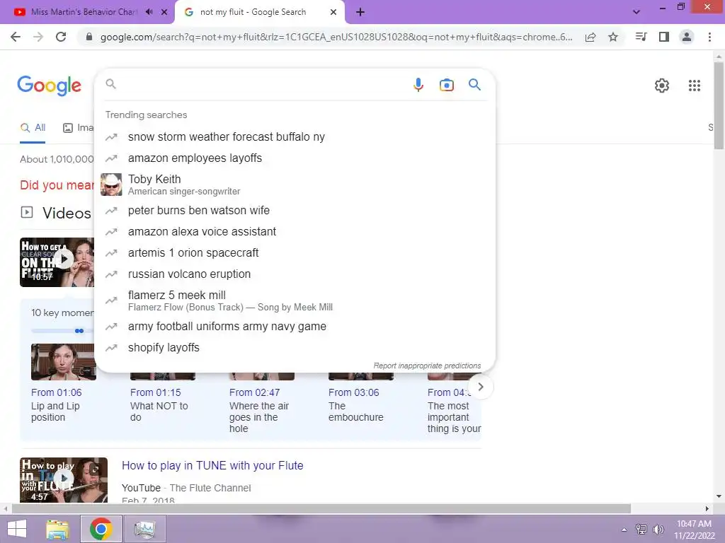Open Google settings gear icon
Viewport: 725px width, 543px height.
point(662,86)
